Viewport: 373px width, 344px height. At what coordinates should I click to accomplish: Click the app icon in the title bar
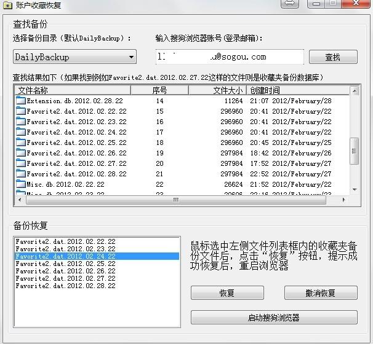pyautogui.click(x=7, y=6)
